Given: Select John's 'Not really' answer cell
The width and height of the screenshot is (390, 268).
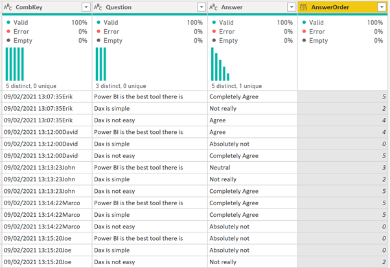Looking at the screenshot, I should coord(253,179).
